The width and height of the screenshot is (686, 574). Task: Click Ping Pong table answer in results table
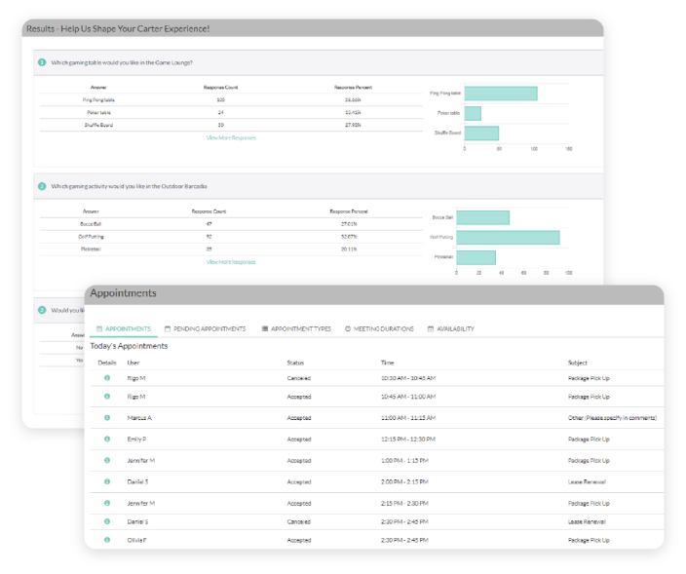98,100
